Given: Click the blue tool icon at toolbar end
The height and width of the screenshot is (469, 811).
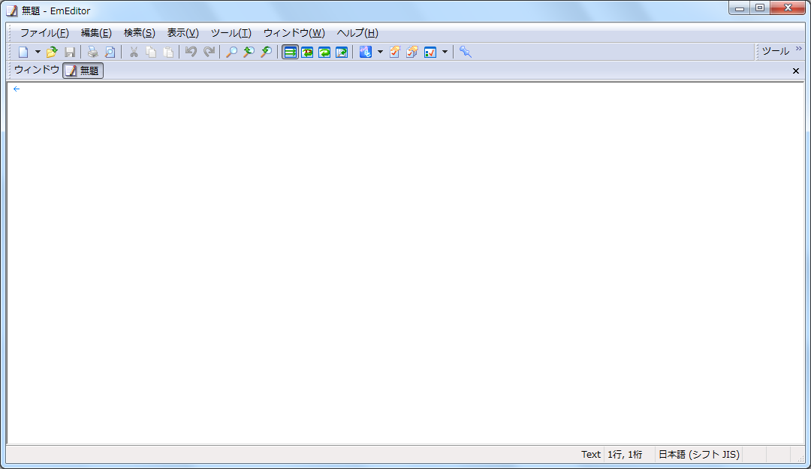Looking at the screenshot, I should pyautogui.click(x=466, y=52).
